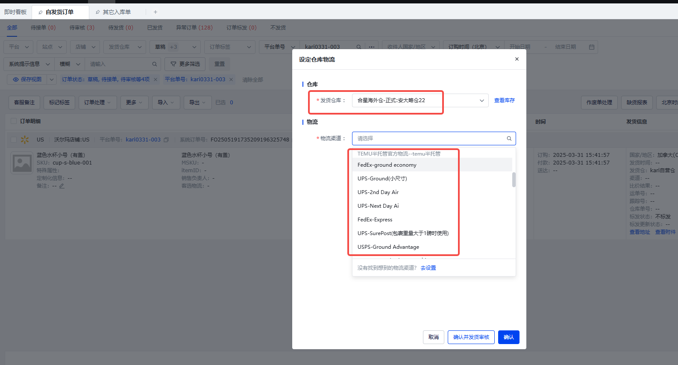
Task: Click the 客服备注 button
Action: (x=24, y=103)
